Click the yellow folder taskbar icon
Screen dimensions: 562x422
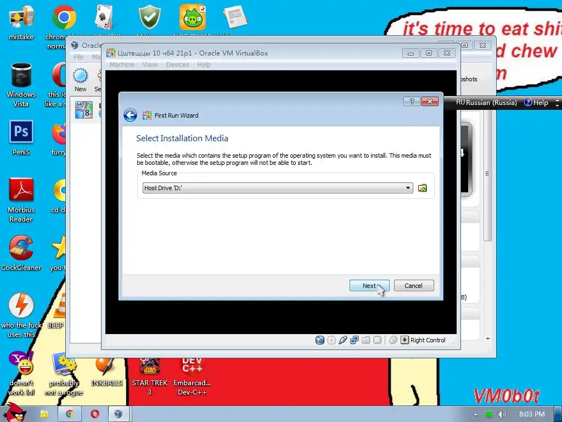click(44, 414)
